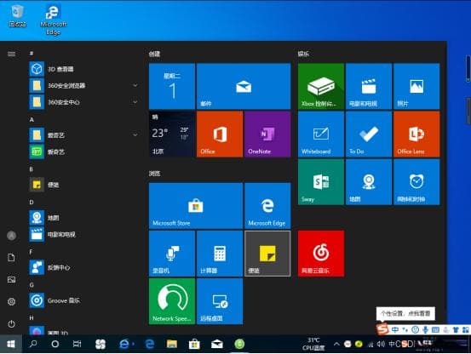The width and height of the screenshot is (471, 354).
Task: Open the Xbox 控制台 tile
Action: (321, 87)
